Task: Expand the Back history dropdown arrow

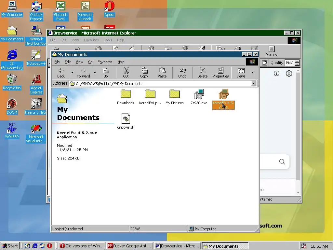Action: tap(72, 73)
